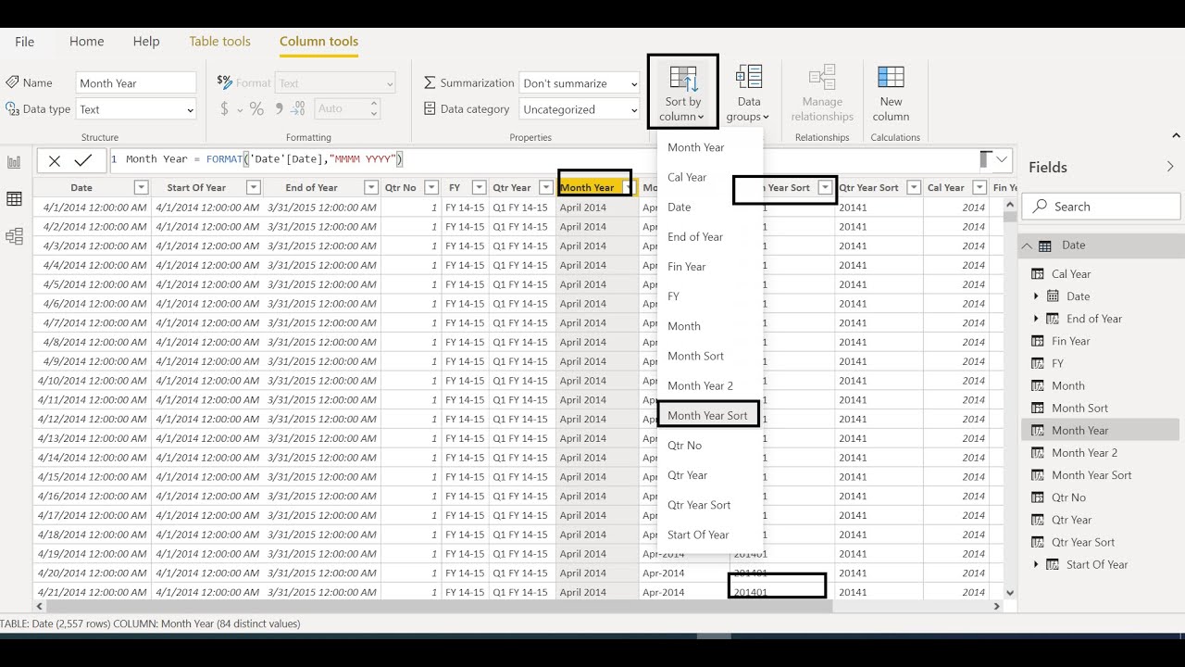Switch to Report view icon

[x=14, y=162]
